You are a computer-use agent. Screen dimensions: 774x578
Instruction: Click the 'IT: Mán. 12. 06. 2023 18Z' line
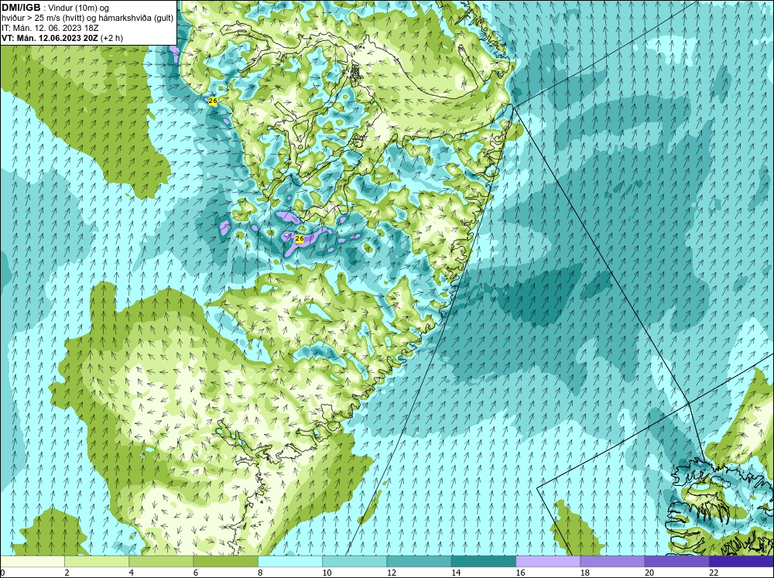tap(50, 28)
